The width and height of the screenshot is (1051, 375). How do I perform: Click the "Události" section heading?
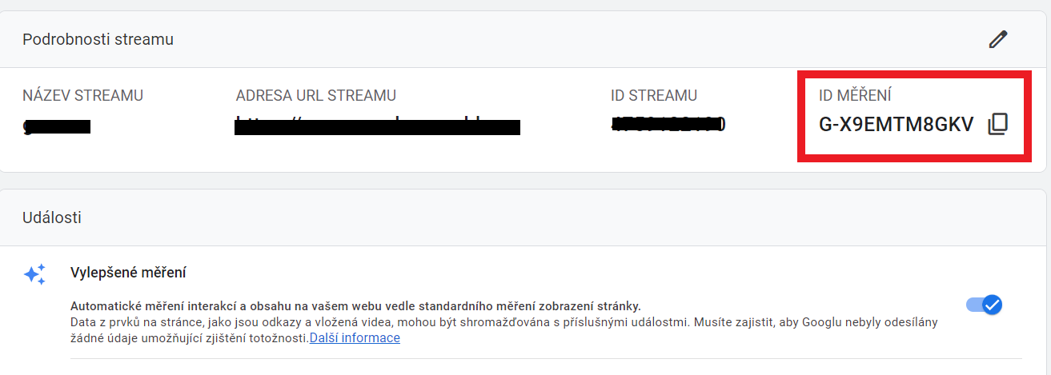52,217
